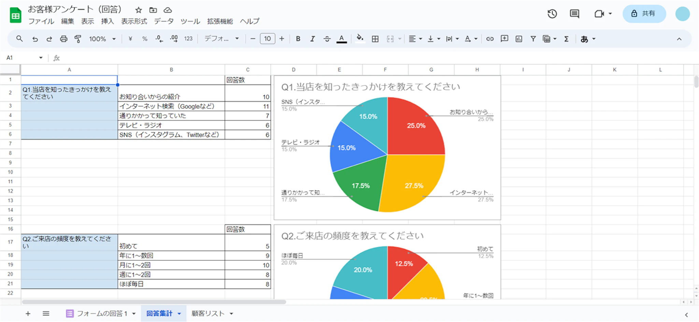The image size is (699, 322).
Task: Open the comments panel icon
Action: [574, 14]
